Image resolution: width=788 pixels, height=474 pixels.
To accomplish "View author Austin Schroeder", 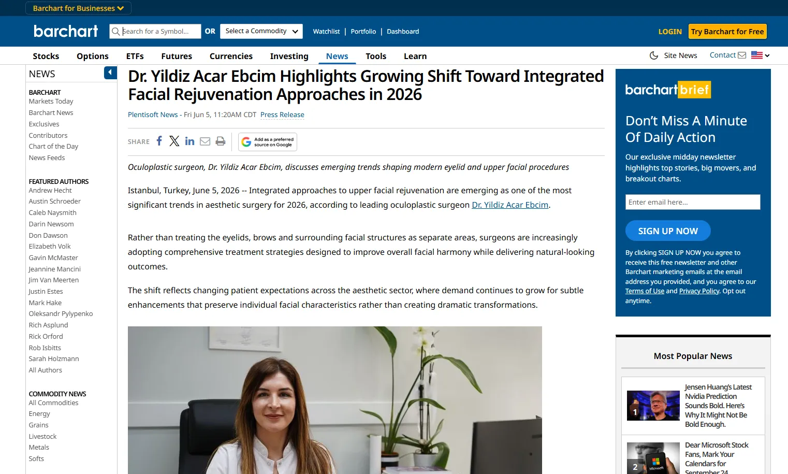I will [55, 202].
